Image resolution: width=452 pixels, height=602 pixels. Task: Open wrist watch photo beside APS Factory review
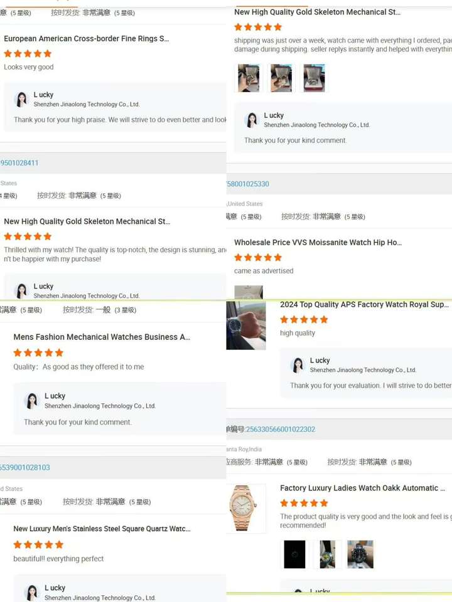pos(246,325)
